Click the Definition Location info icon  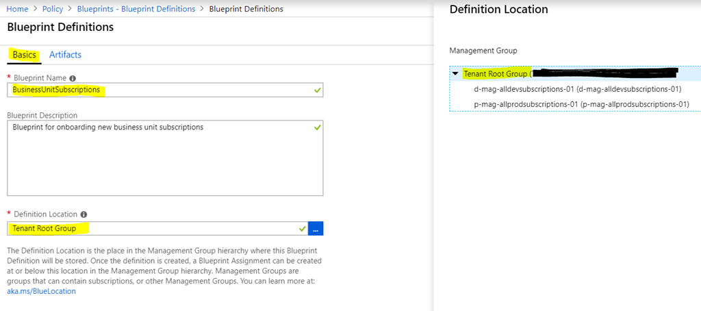(84, 214)
